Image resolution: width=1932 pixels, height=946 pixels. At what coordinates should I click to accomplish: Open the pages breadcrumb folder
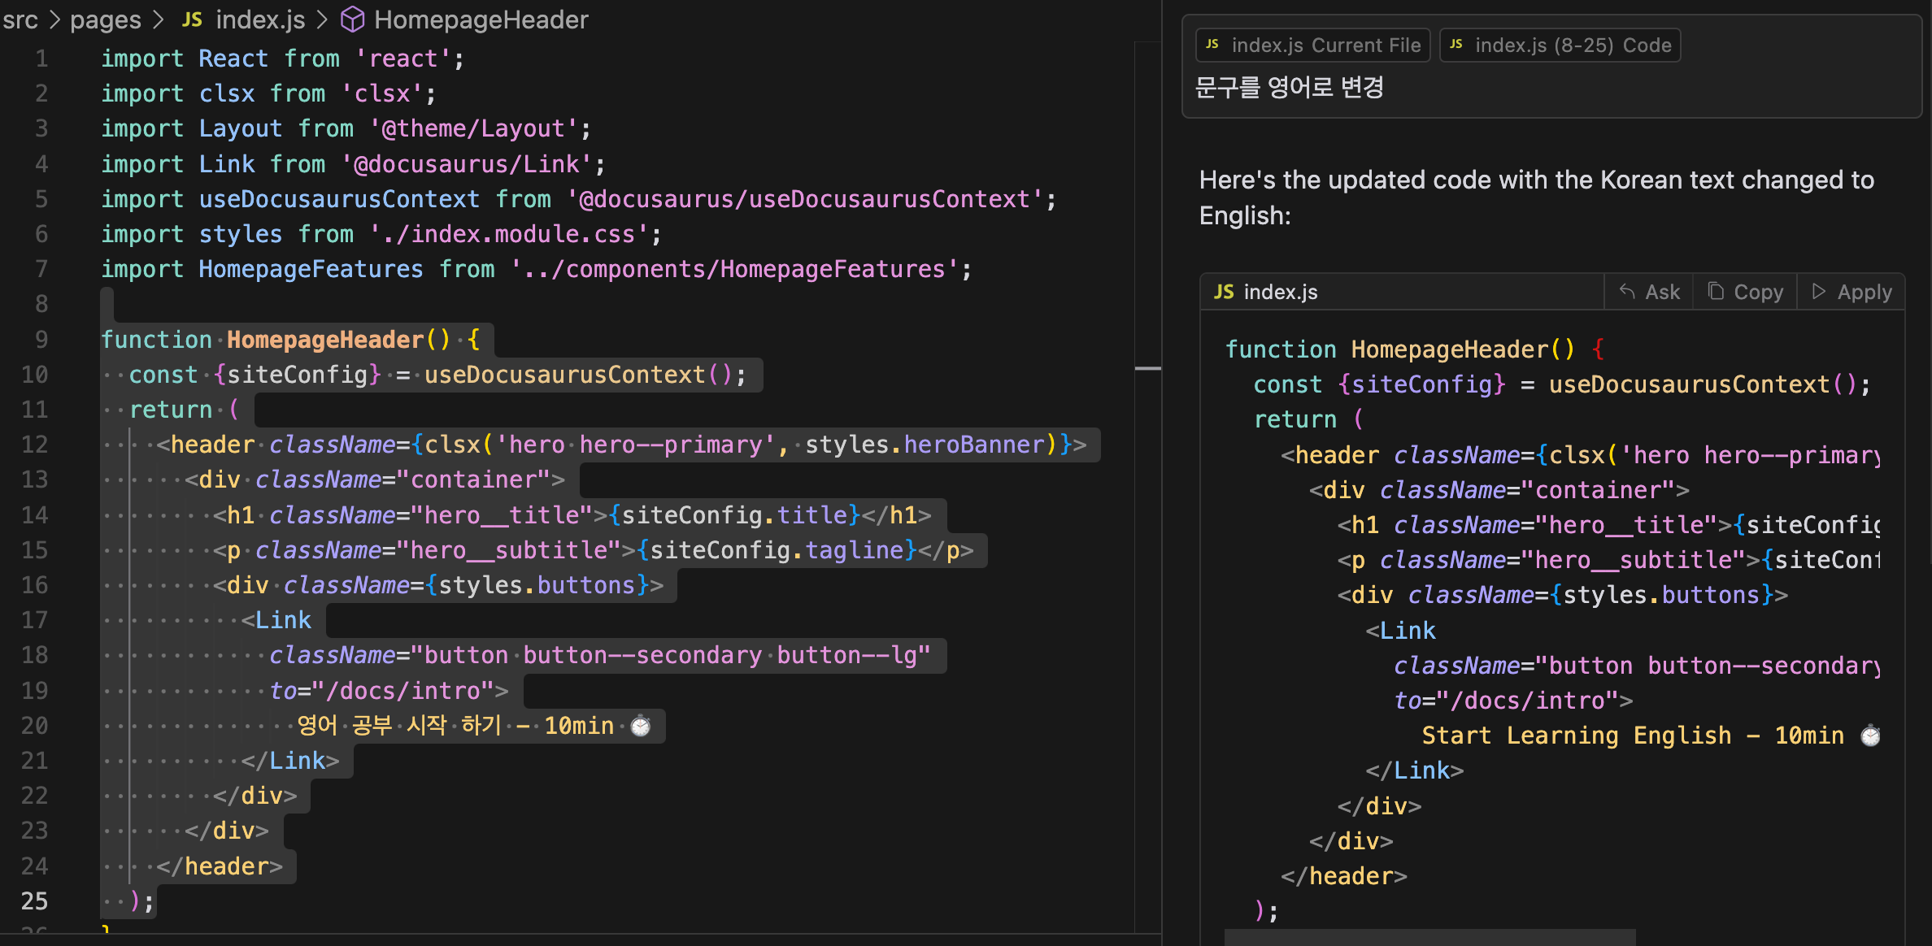[106, 20]
